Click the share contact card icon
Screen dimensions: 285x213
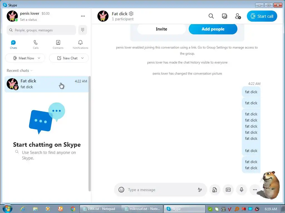228,190
